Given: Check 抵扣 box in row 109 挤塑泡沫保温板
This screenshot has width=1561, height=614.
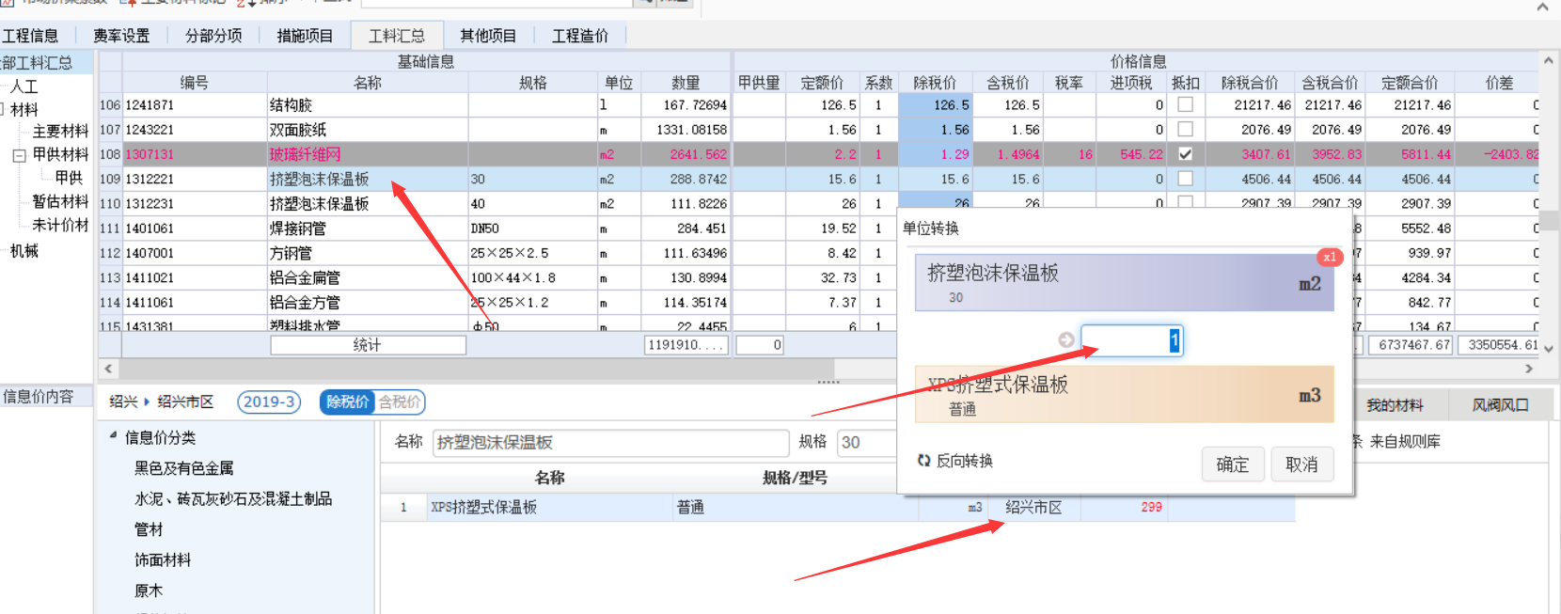Looking at the screenshot, I should tap(1185, 178).
